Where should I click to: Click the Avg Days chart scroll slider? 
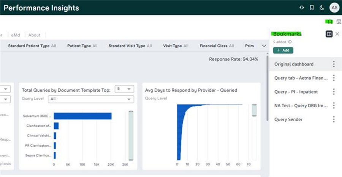click(254, 110)
